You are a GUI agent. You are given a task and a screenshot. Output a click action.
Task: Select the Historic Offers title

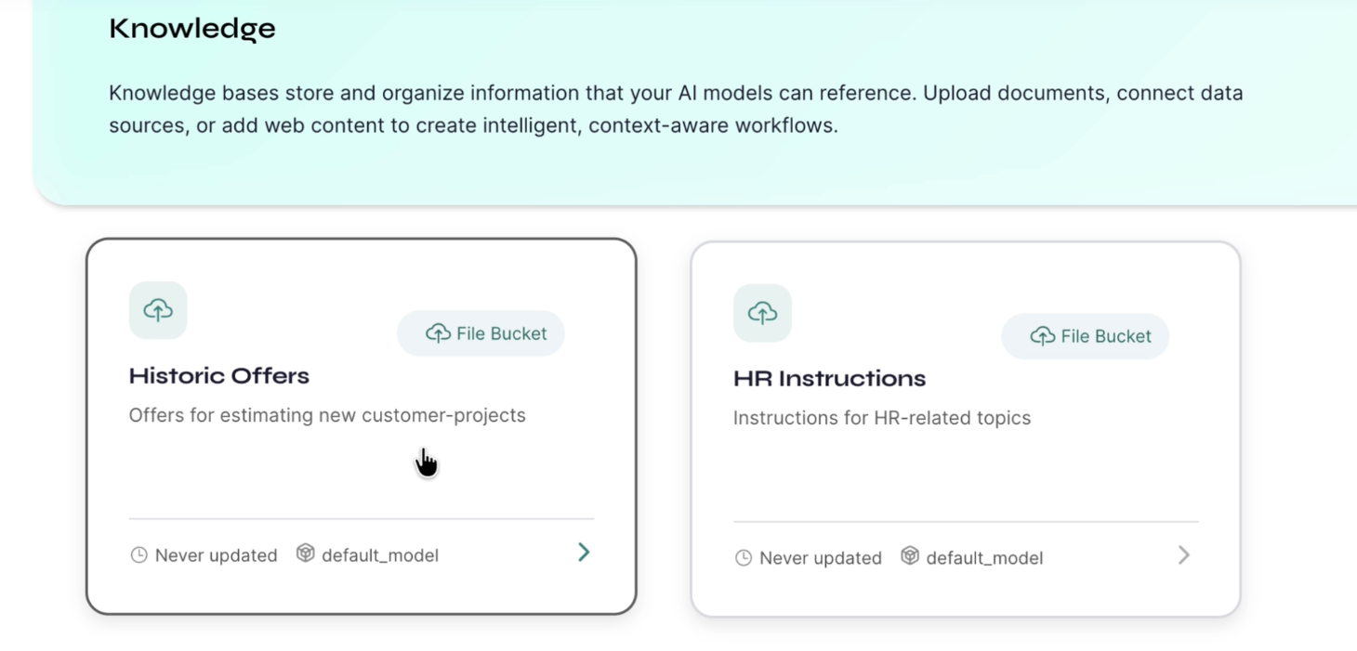point(218,375)
